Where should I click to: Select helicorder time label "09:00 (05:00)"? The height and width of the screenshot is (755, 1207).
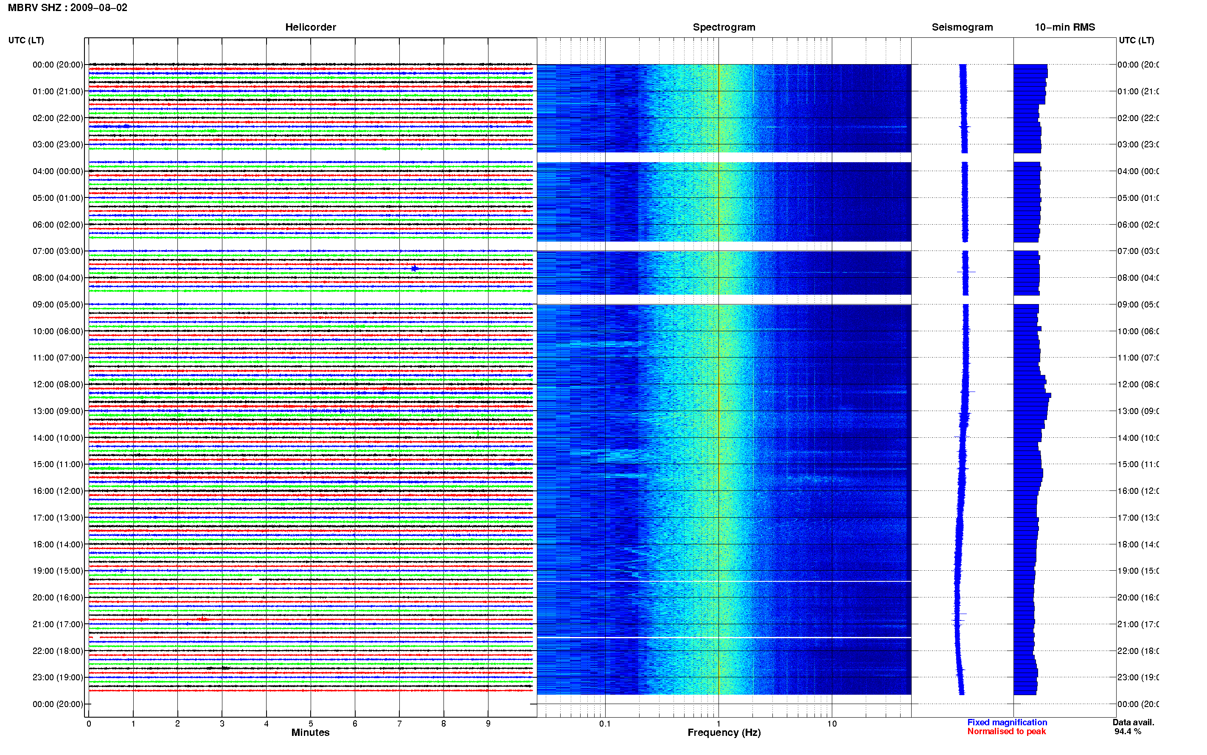(x=58, y=304)
